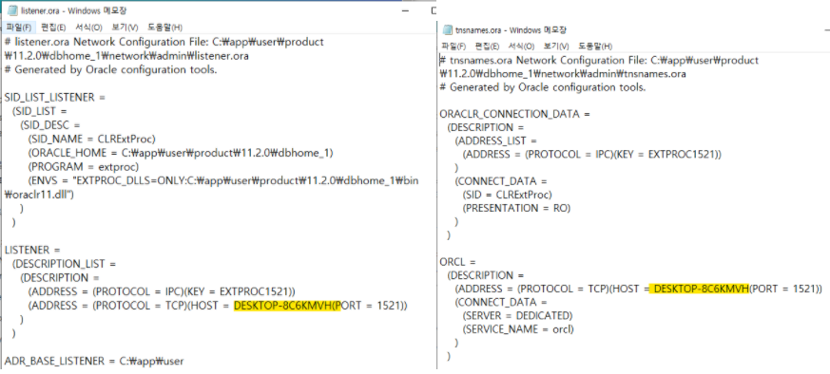
Task: Click the Notepad icon in tnsnames.ora title bar
Action: 449,29
